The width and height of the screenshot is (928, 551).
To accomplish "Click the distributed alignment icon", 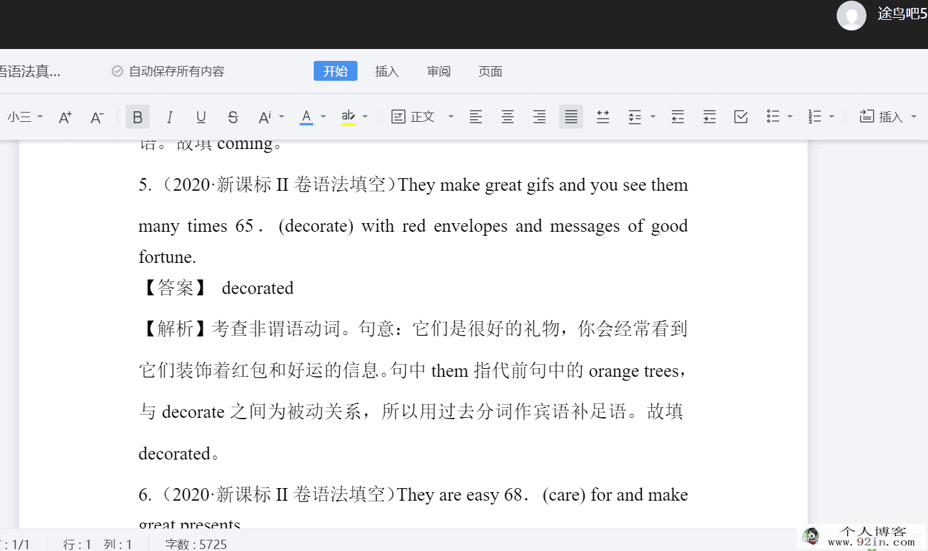I will tap(603, 117).
